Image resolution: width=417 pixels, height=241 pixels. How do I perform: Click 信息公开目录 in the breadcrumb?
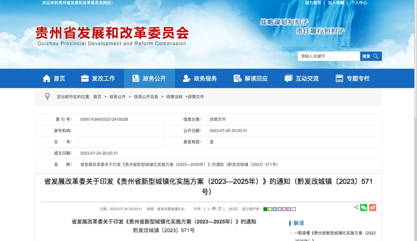click(x=146, y=97)
